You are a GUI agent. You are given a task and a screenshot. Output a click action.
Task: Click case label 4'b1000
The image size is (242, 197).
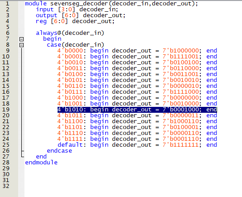tap(70, 98)
